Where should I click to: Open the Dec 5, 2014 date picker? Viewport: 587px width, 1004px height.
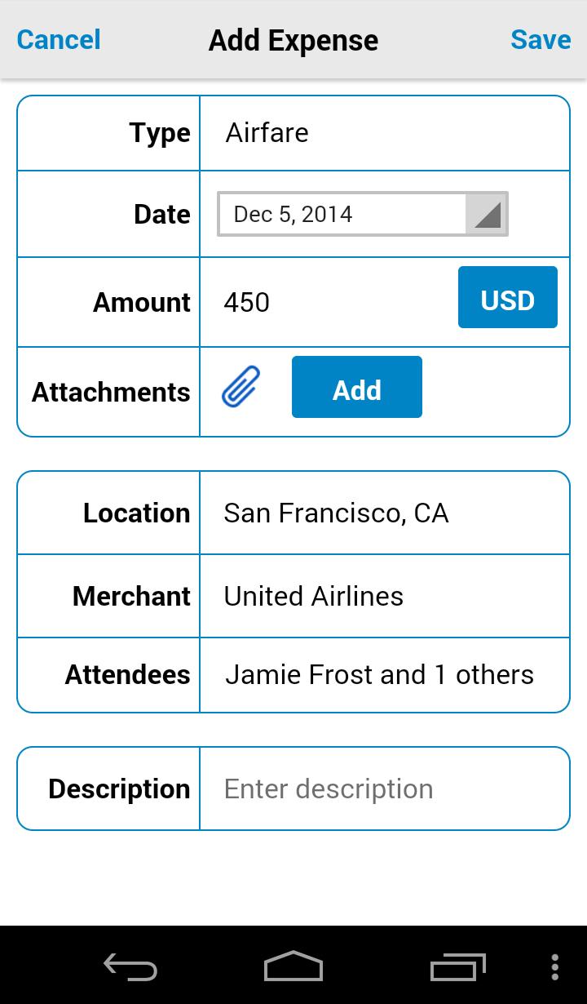click(x=342, y=214)
